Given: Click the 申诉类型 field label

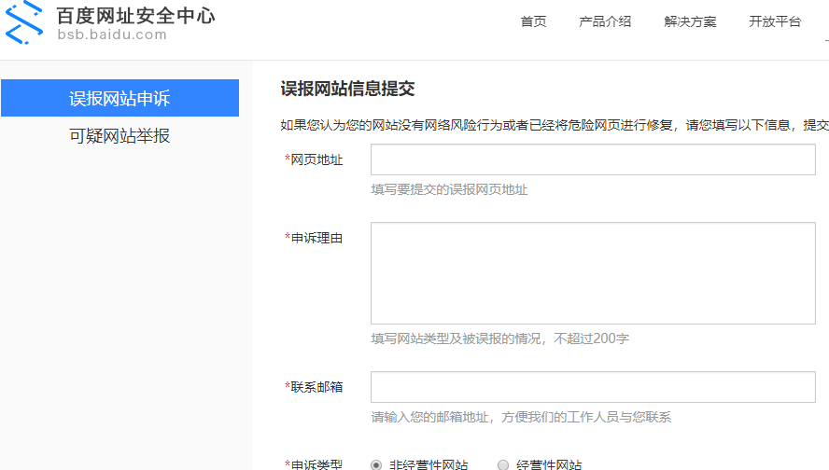Looking at the screenshot, I should (x=316, y=464).
